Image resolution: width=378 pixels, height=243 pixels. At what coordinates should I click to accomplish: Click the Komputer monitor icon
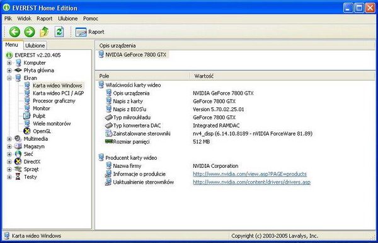(18, 63)
